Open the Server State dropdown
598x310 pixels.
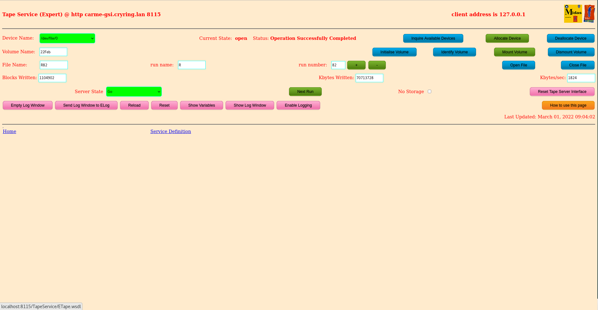coord(134,91)
